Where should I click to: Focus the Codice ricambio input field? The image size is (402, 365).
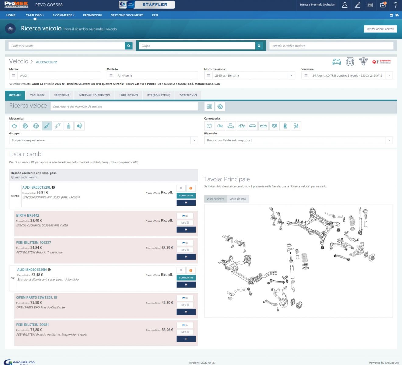pos(67,46)
